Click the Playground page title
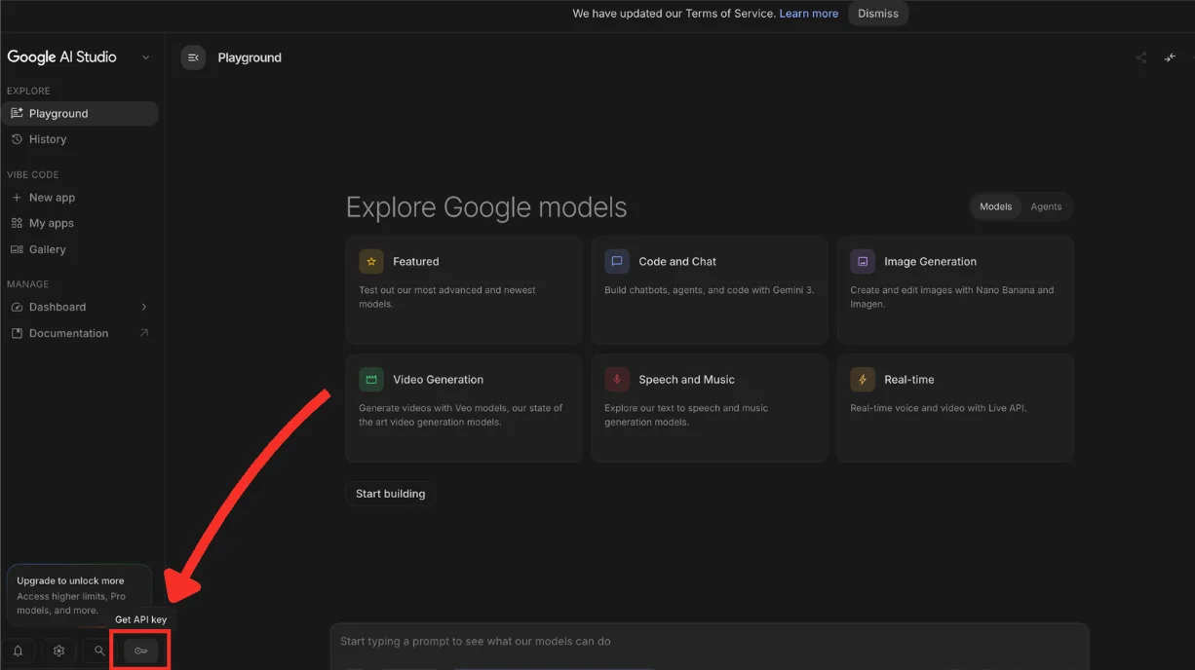The width and height of the screenshot is (1195, 670). click(250, 57)
